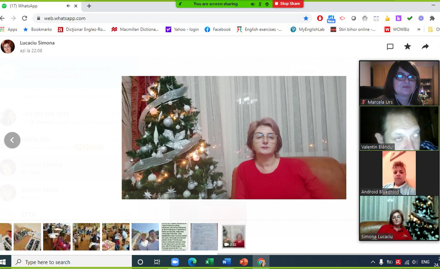Open the Bookmarks folder in bookmarks bar
Screen dimensions: 440x269
point(38,30)
